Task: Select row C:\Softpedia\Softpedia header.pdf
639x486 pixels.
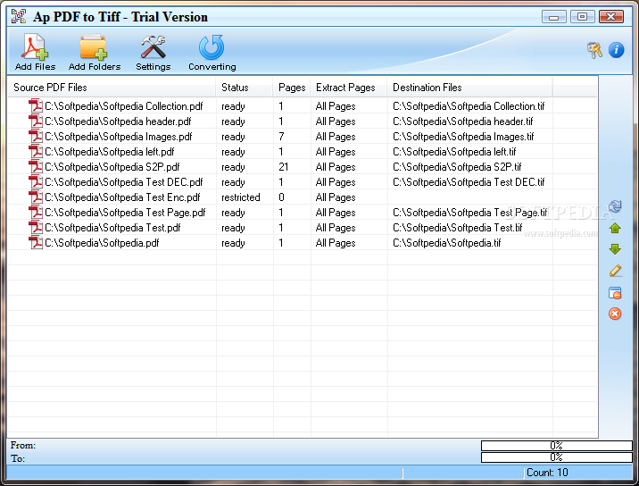Action: pyautogui.click(x=303, y=121)
